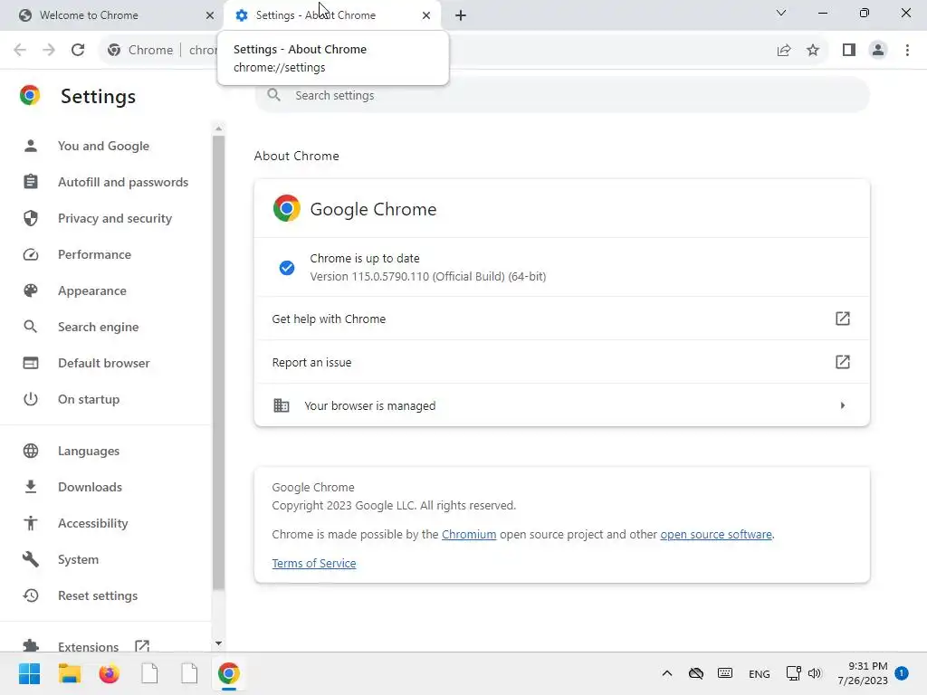
Task: Click the Privacy and security shield icon
Action: point(31,218)
